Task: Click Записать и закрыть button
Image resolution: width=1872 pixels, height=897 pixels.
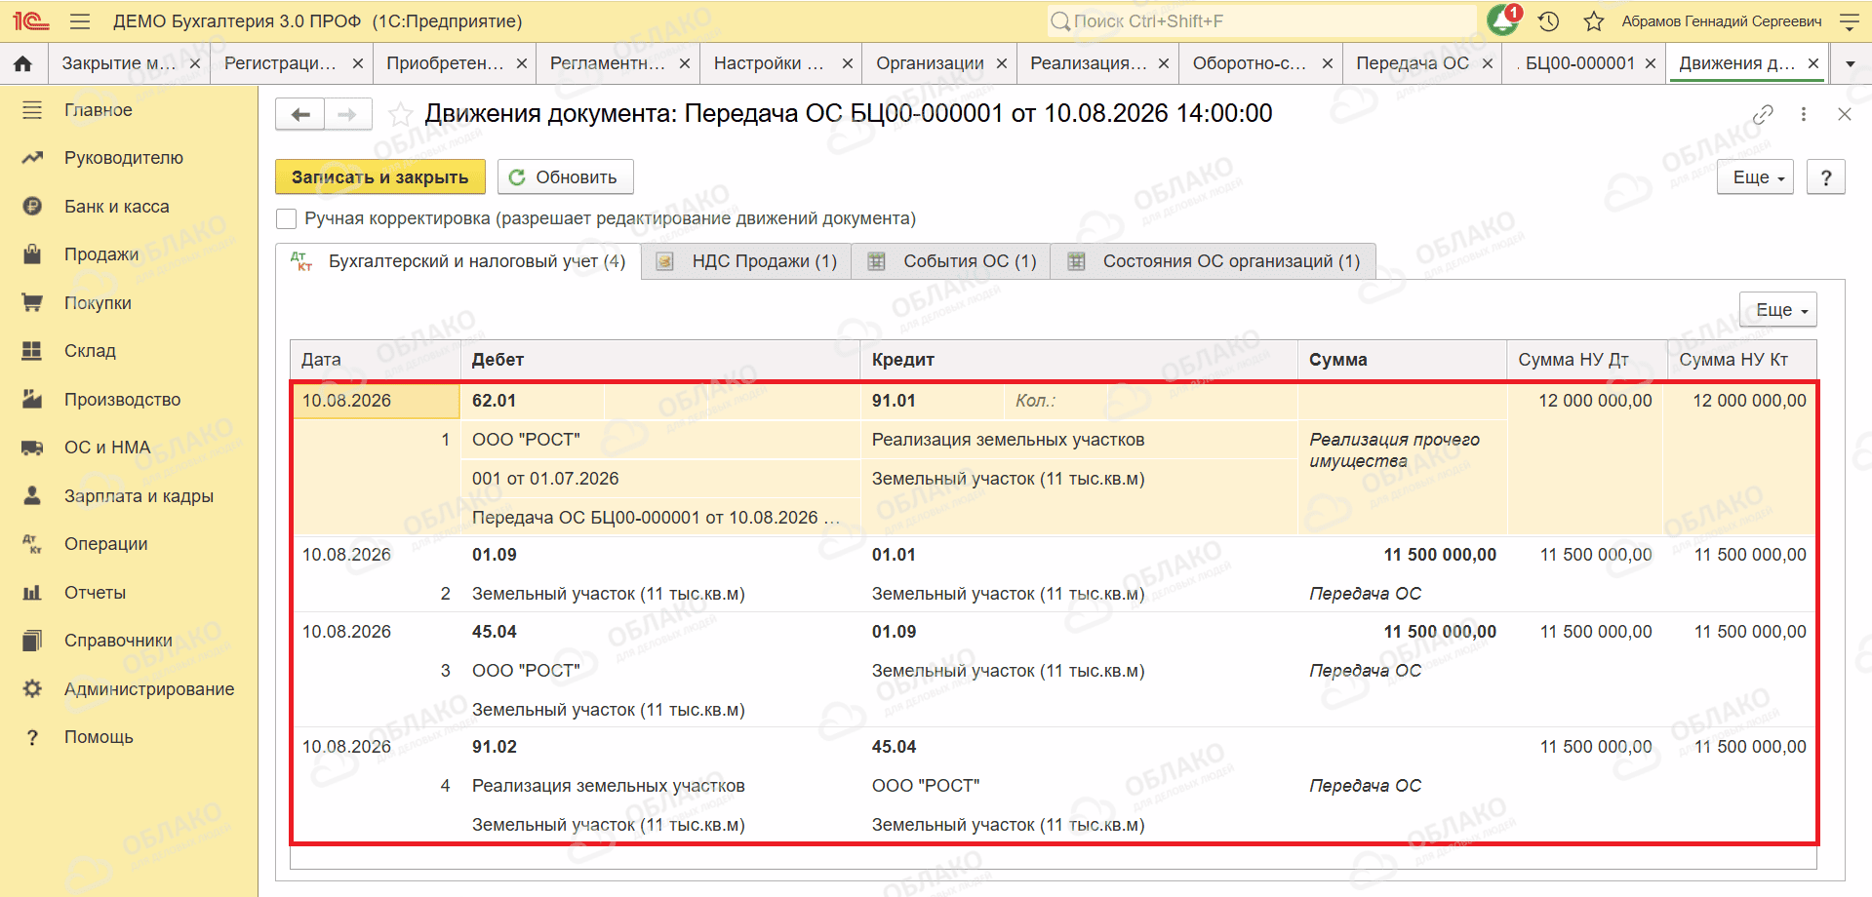Action: tap(380, 177)
